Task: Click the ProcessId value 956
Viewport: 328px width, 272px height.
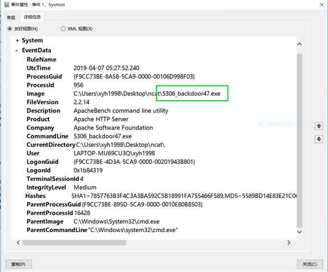Action: coord(79,85)
